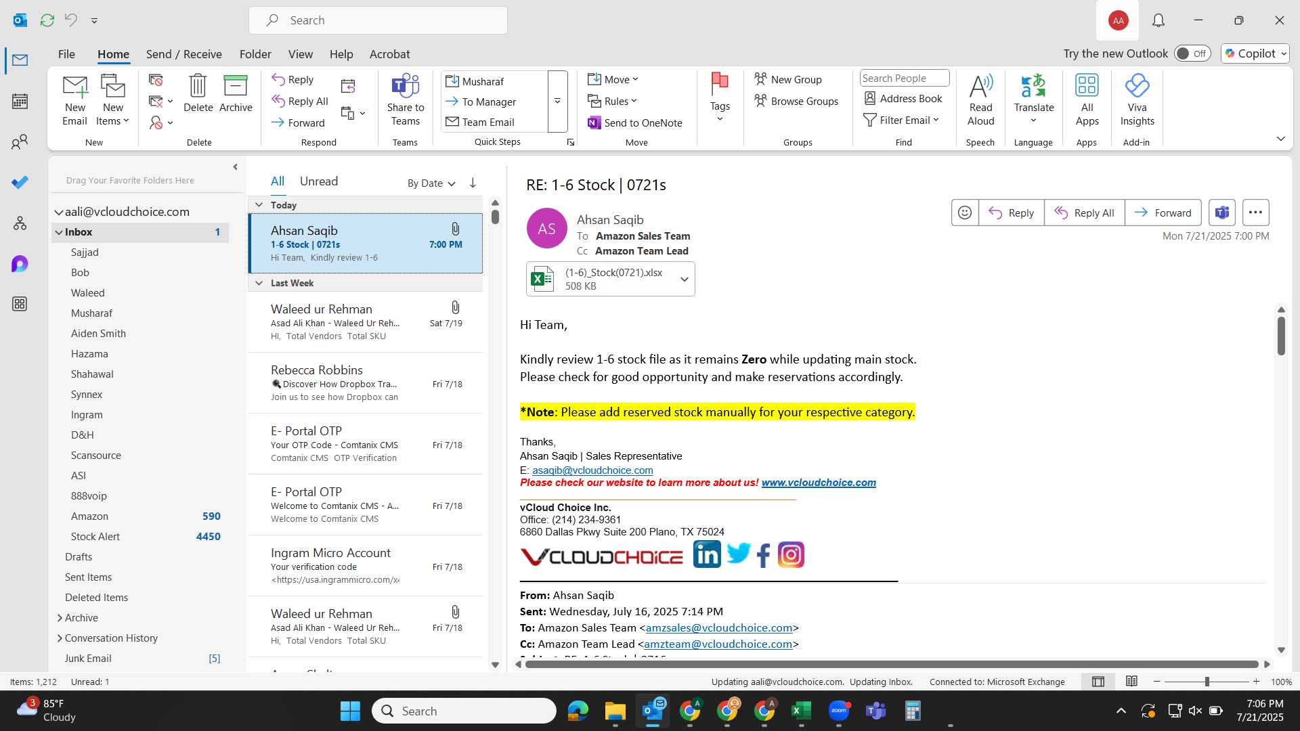The image size is (1300, 731).
Task: Expand the Archive folder
Action: point(60,617)
